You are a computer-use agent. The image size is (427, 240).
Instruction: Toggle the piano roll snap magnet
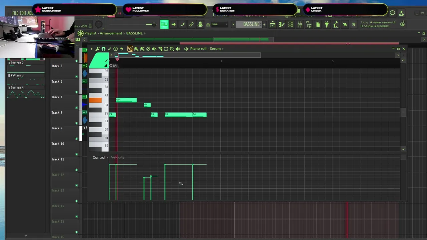tap(103, 49)
